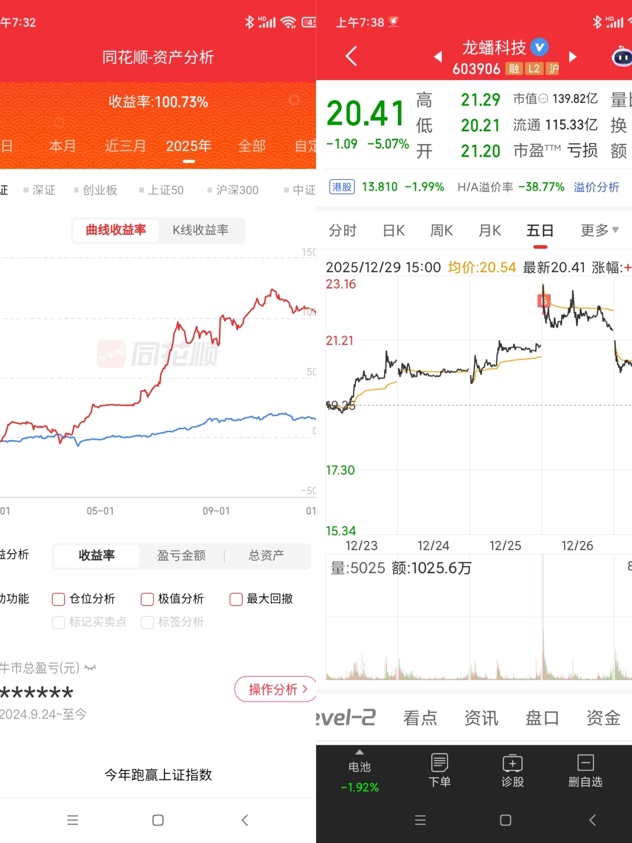This screenshot has height=843, width=632.
Task: Select the 2025年 period tab
Action: (x=188, y=146)
